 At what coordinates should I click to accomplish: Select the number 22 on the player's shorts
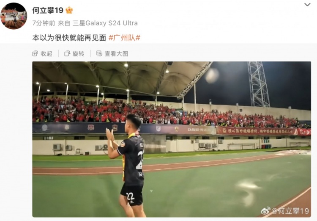pos(130,196)
